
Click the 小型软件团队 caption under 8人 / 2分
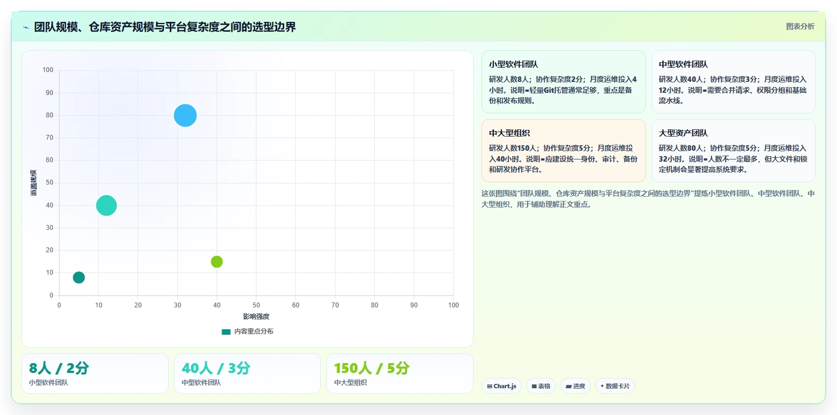49,383
